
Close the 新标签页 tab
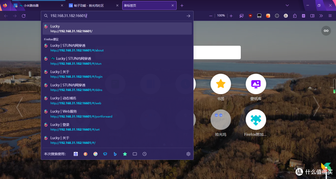173,6
